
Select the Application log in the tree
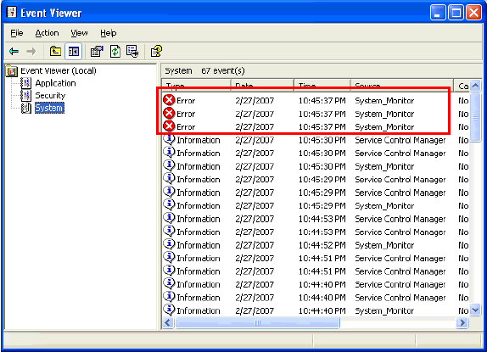[x=55, y=83]
